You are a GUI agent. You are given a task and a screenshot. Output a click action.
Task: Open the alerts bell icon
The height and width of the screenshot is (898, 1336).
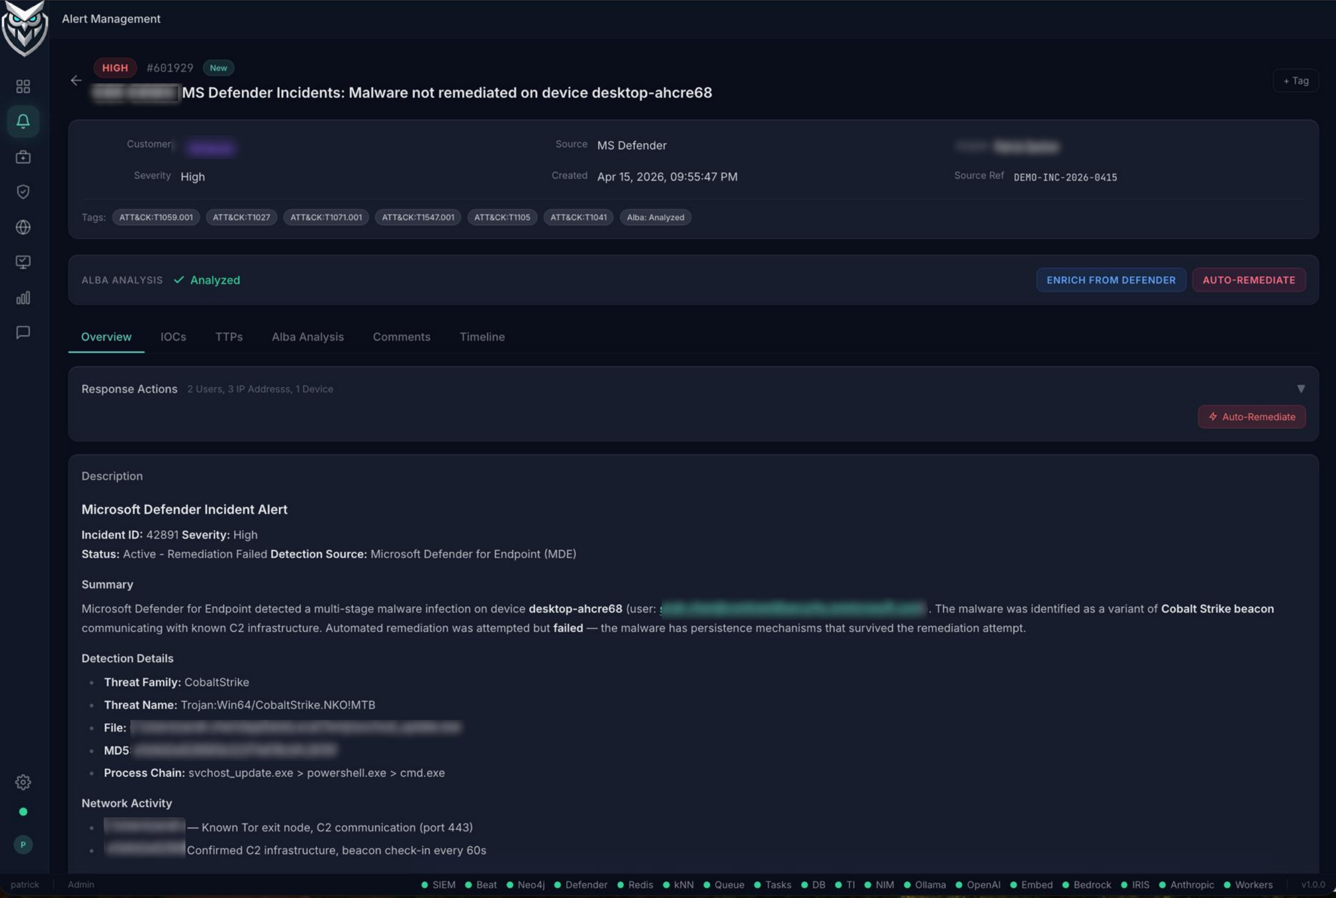click(23, 122)
